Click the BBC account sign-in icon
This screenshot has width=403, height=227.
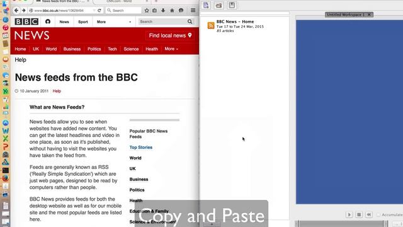(x=48, y=21)
